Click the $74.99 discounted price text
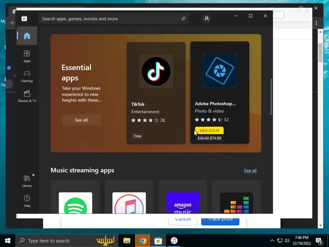The image size is (329, 247). pos(216,138)
